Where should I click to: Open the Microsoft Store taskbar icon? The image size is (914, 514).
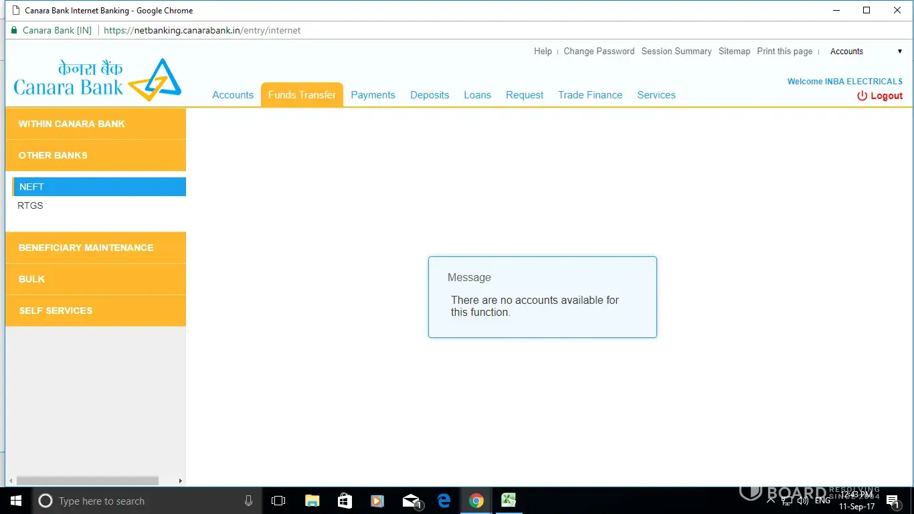[345, 501]
